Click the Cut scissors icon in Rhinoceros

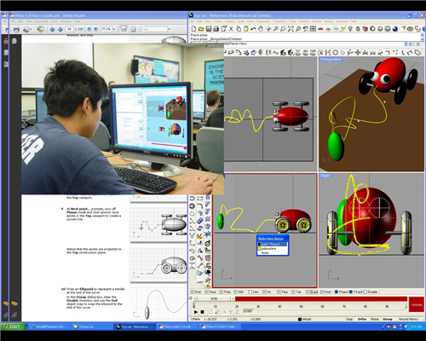(x=231, y=29)
